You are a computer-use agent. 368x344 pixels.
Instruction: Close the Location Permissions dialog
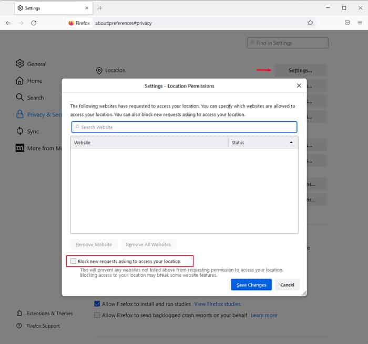(x=299, y=85)
